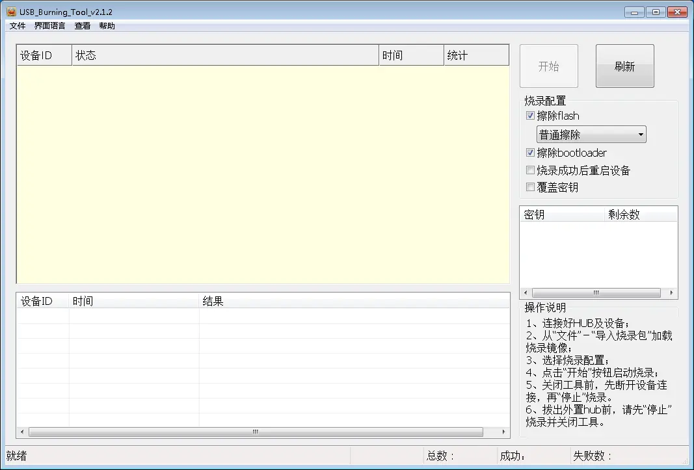Image resolution: width=694 pixels, height=470 pixels.
Task: Click instruction line 1、连接好HUB及设备
Action: click(x=578, y=323)
